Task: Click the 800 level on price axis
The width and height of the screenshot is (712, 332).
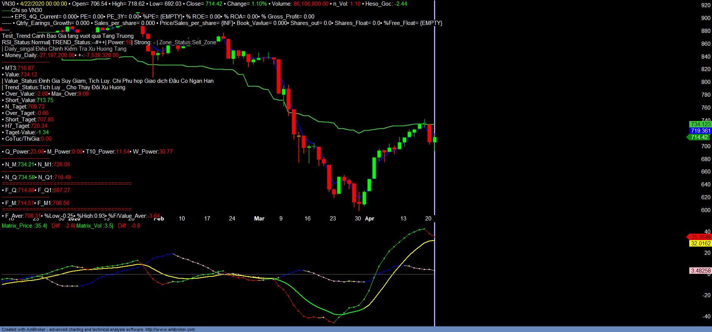Action: (706, 82)
